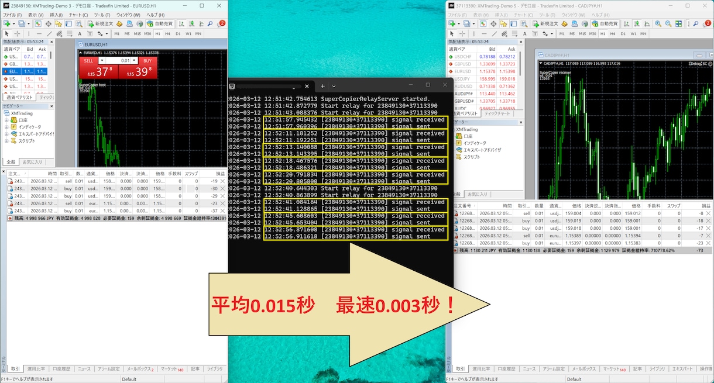
Task: Switch right terminal to W1 timeframe
Action: 633,34
